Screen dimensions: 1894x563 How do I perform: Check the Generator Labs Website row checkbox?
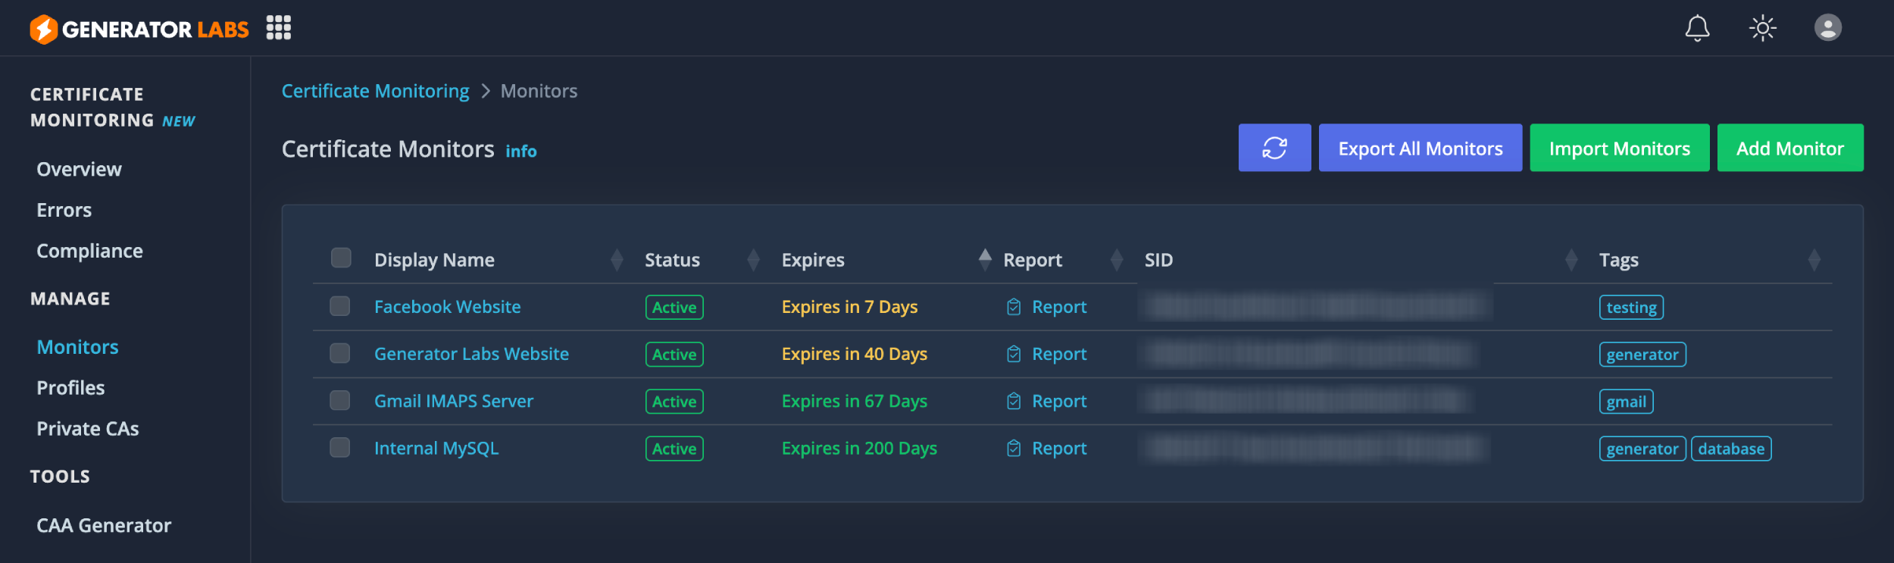click(340, 353)
